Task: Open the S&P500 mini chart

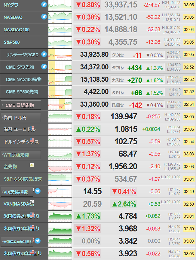Action: click(60, 42)
